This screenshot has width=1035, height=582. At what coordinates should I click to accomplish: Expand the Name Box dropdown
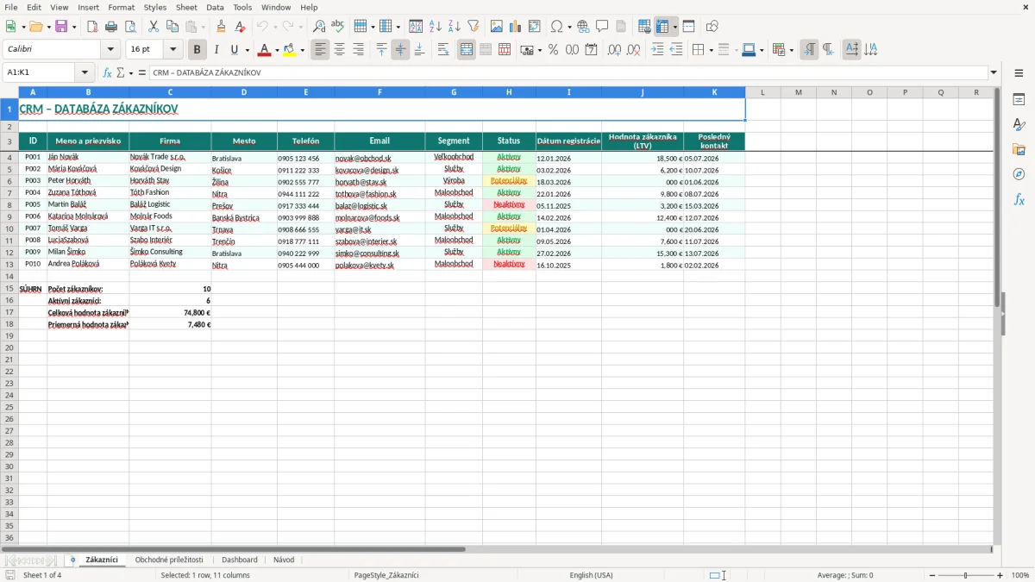[85, 72]
